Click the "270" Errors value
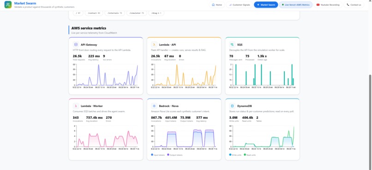The height and width of the screenshot is (170, 372). click(x=108, y=117)
